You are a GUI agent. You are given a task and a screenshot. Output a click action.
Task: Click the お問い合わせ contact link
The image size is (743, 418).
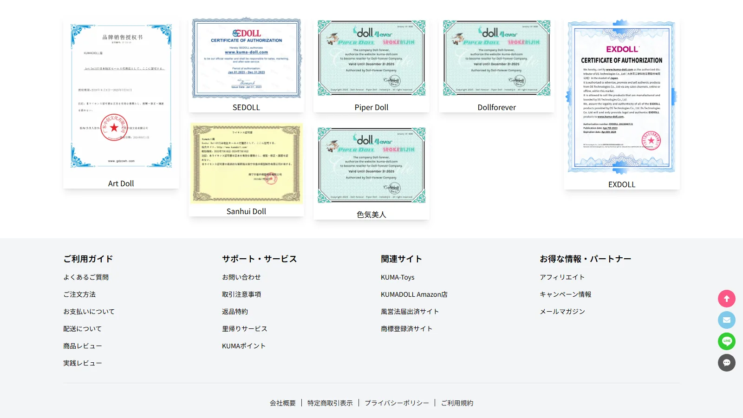(x=241, y=277)
